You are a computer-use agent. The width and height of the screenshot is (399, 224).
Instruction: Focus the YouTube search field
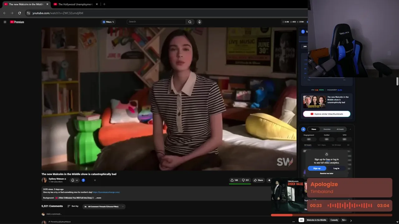[x=156, y=22]
